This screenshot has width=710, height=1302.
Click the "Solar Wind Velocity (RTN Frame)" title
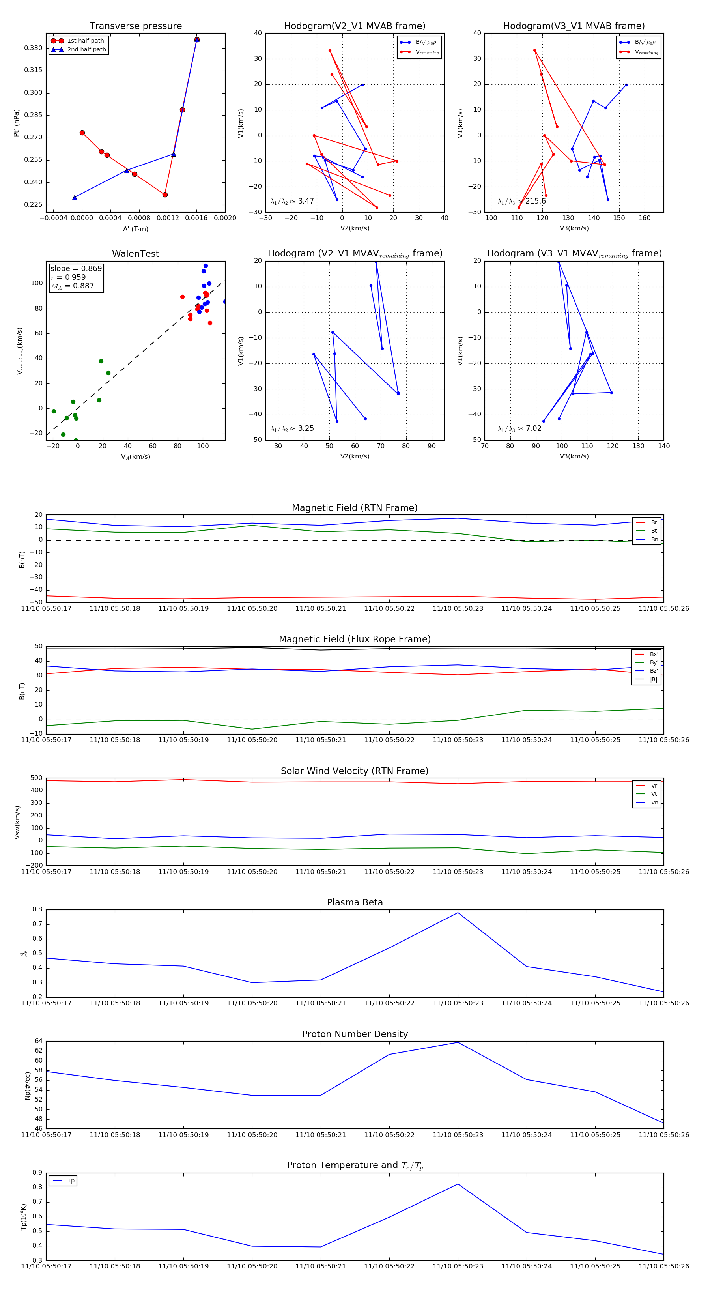355,771
